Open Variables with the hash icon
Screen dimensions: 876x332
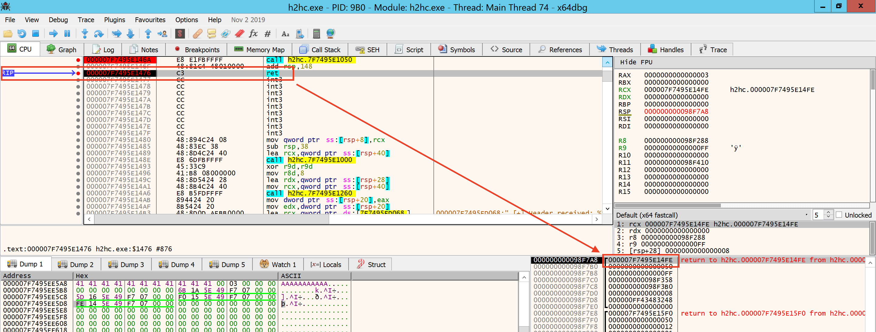pyautogui.click(x=268, y=33)
